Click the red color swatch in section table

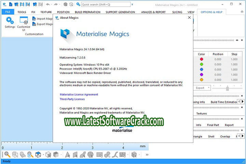click(x=202, y=59)
